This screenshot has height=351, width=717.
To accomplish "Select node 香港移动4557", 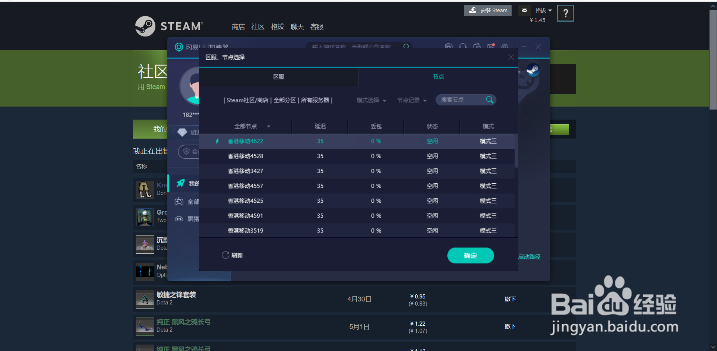I will click(x=357, y=186).
